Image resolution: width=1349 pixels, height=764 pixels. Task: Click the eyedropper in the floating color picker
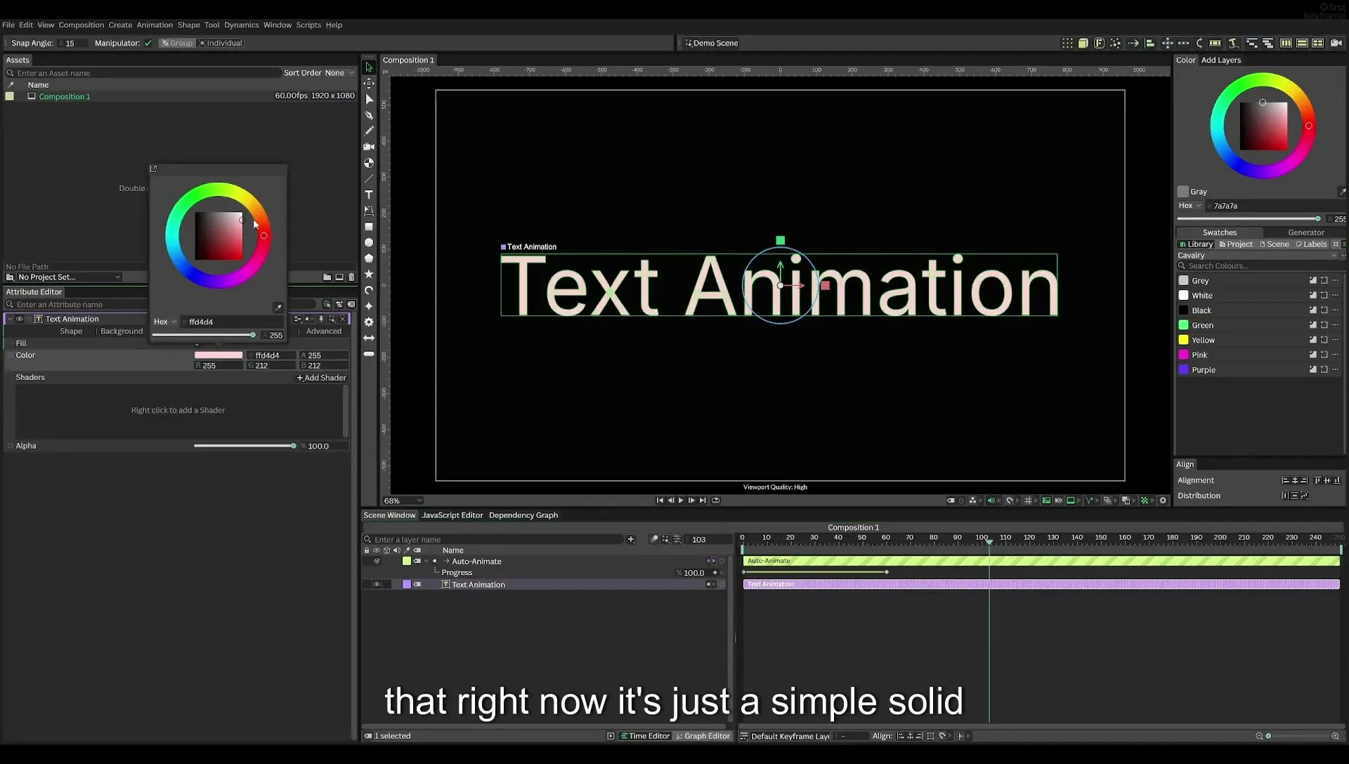278,308
